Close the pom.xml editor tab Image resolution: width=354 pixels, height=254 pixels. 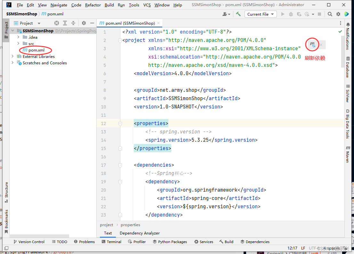[158, 23]
